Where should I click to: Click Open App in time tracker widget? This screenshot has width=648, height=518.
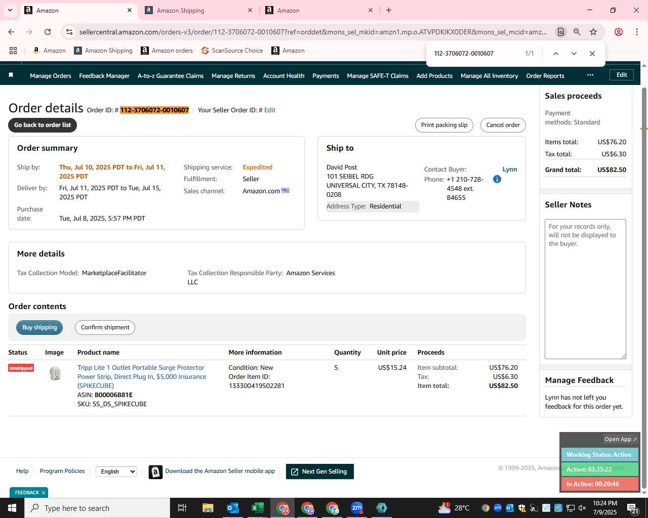click(621, 439)
